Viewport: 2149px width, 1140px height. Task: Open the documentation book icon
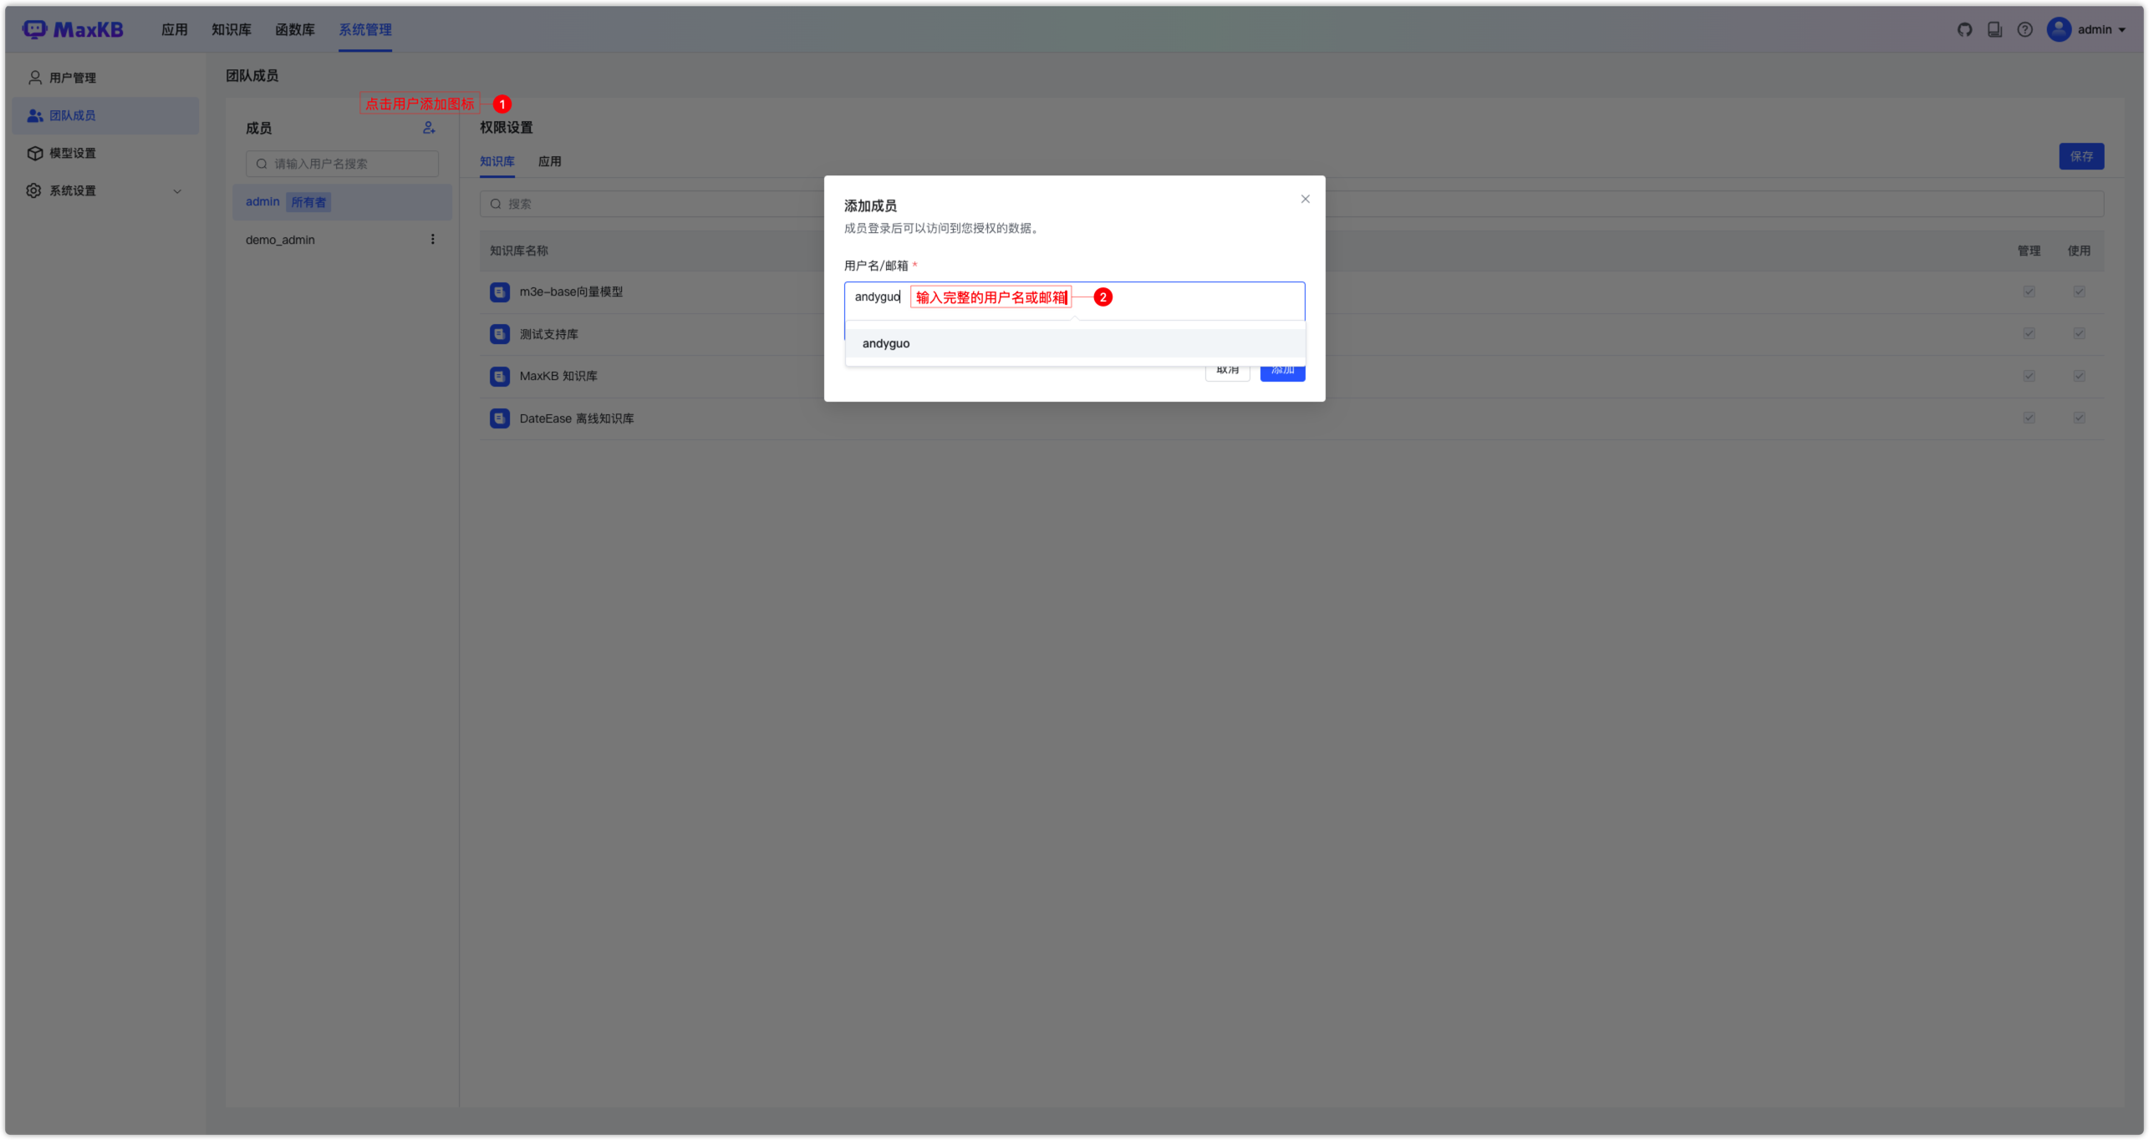pos(1995,29)
